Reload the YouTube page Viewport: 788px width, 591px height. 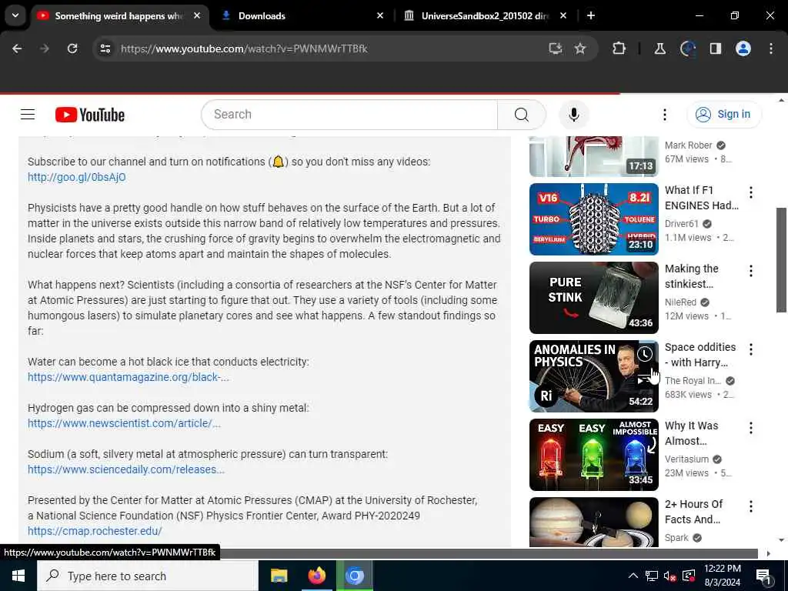coord(72,48)
